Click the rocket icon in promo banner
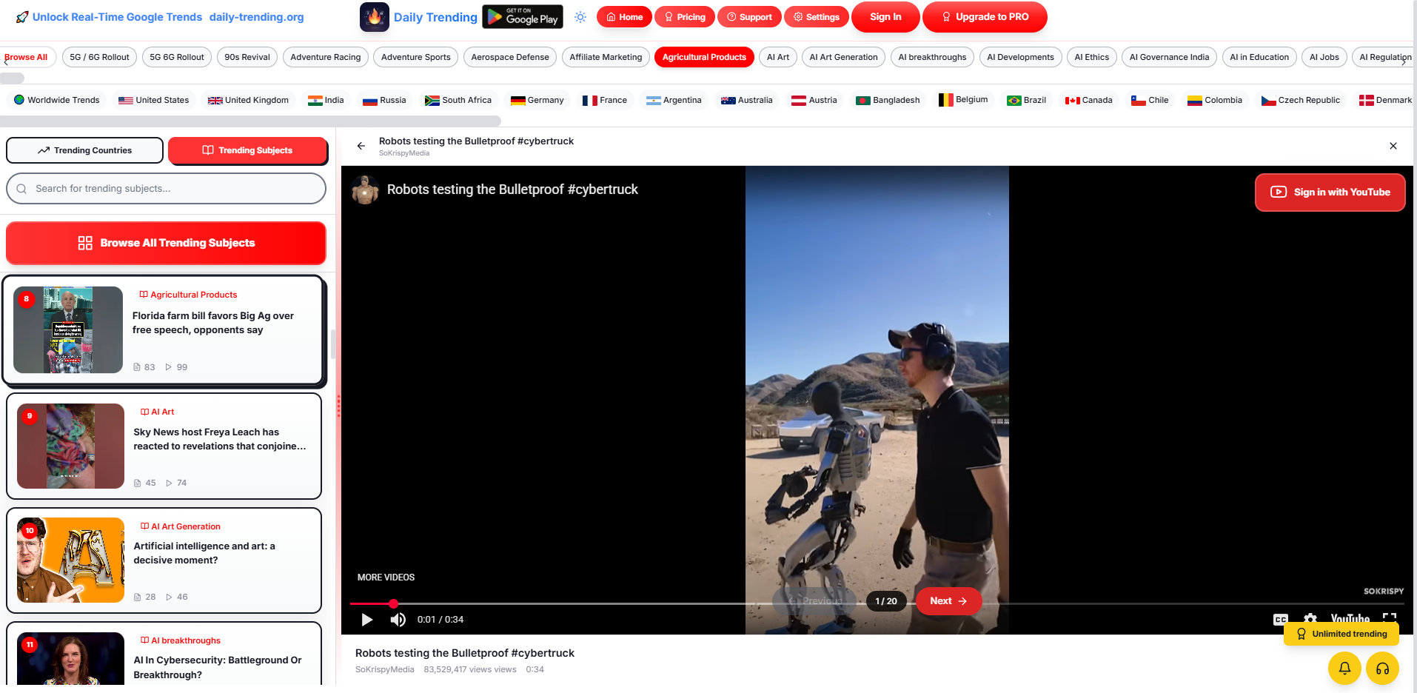This screenshot has width=1417, height=693. (22, 17)
